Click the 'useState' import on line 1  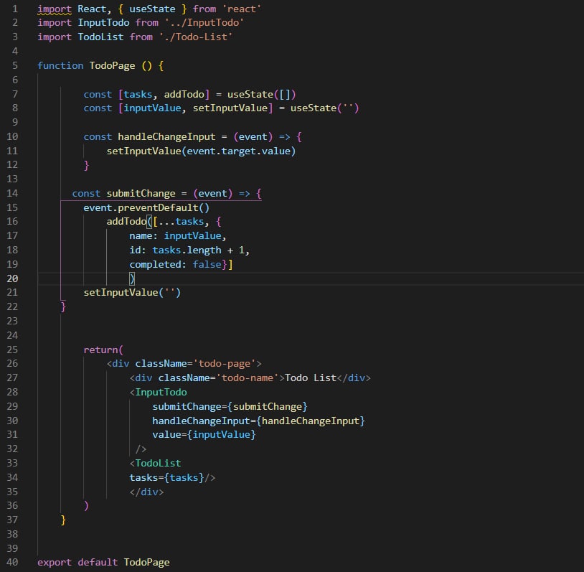(x=152, y=9)
